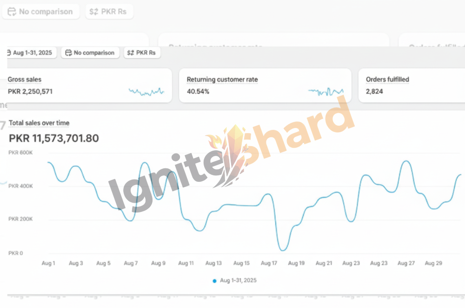
Task: Click the Returning customer rate sparkline
Action: [x=325, y=92]
